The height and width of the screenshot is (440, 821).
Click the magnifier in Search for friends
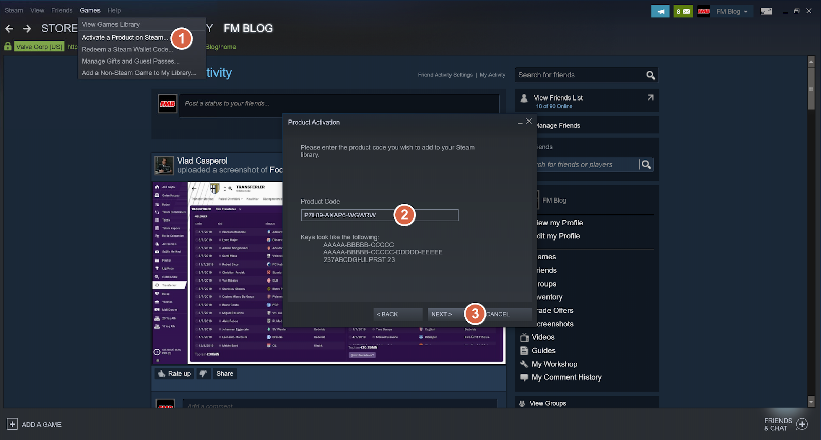(x=650, y=75)
